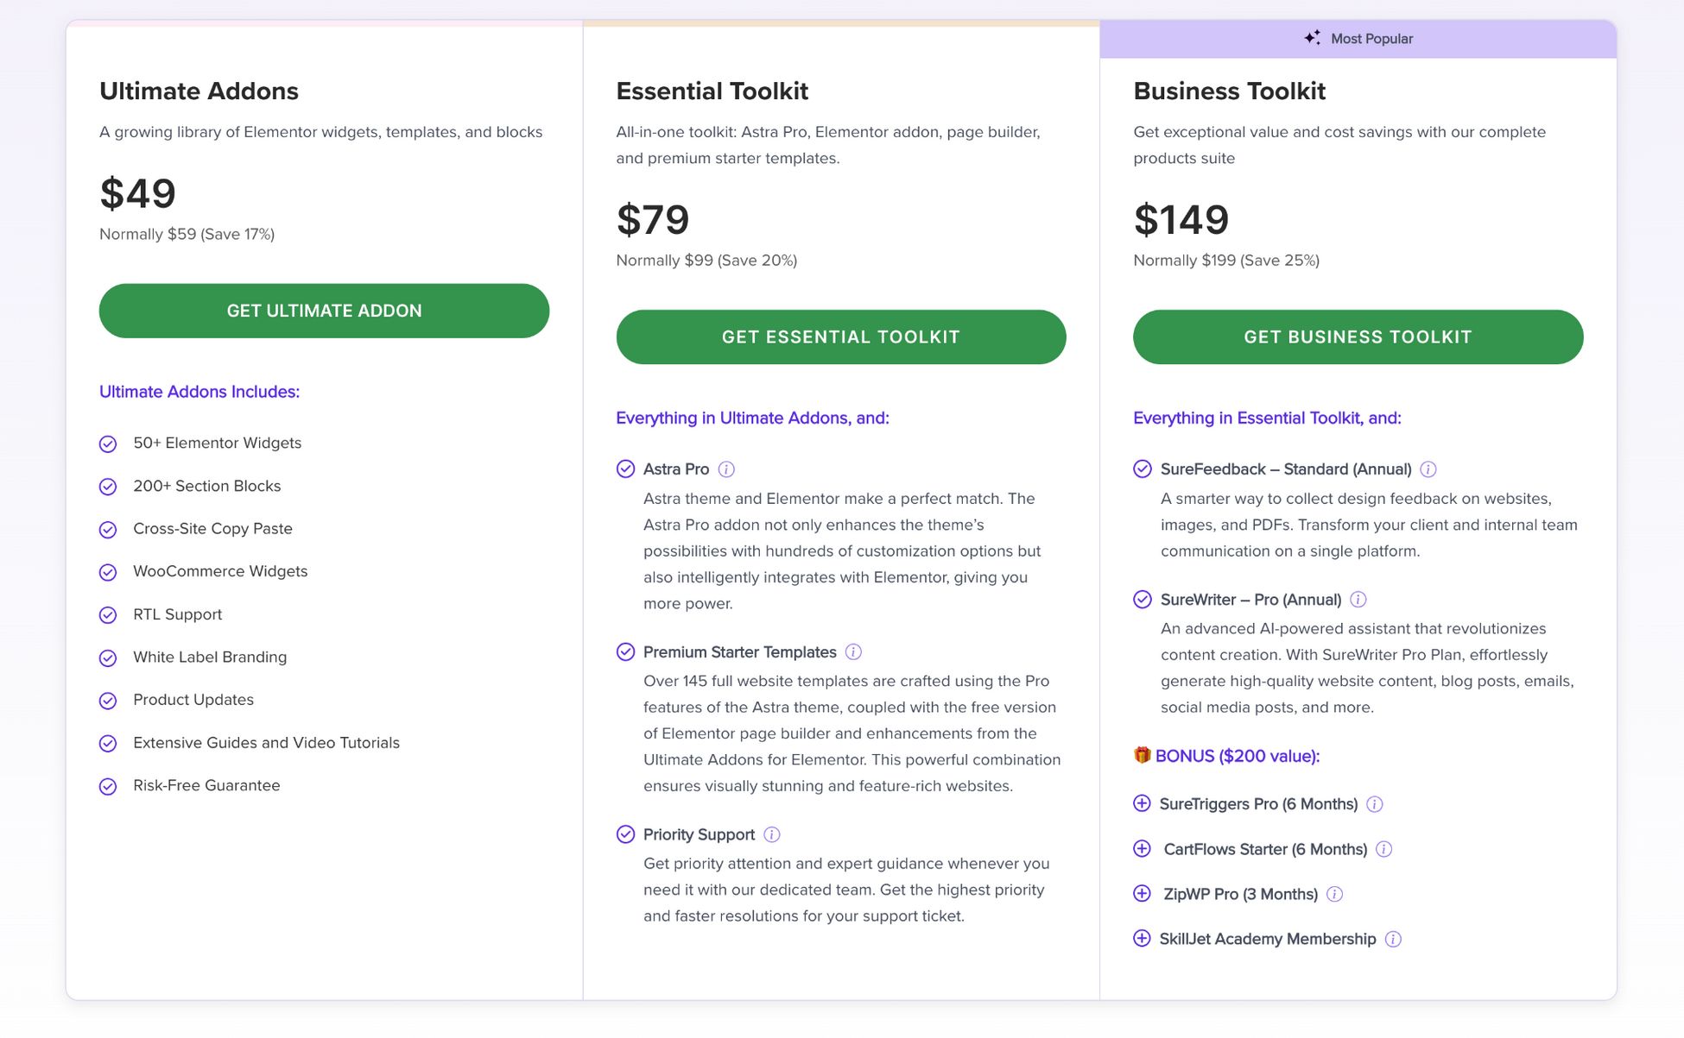The width and height of the screenshot is (1684, 1038).
Task: Click 'BONUS ($200 value):' heading
Action: point(1238,757)
